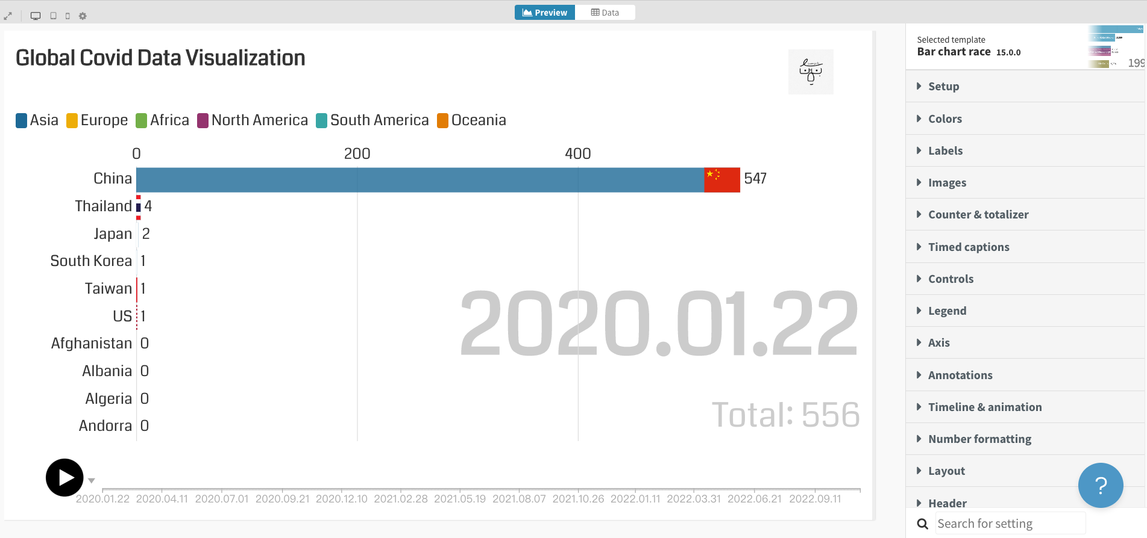The width and height of the screenshot is (1147, 538).
Task: Expand the Colors settings section
Action: tap(944, 119)
